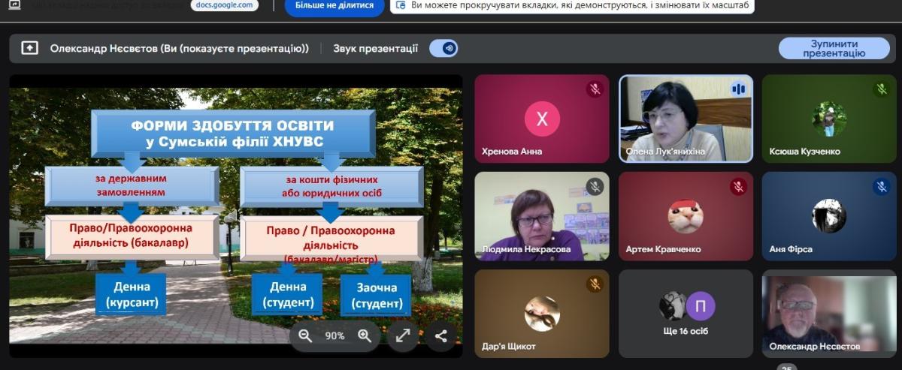Click muted mic icon on Ксюша Кузченко tile

coord(882,89)
